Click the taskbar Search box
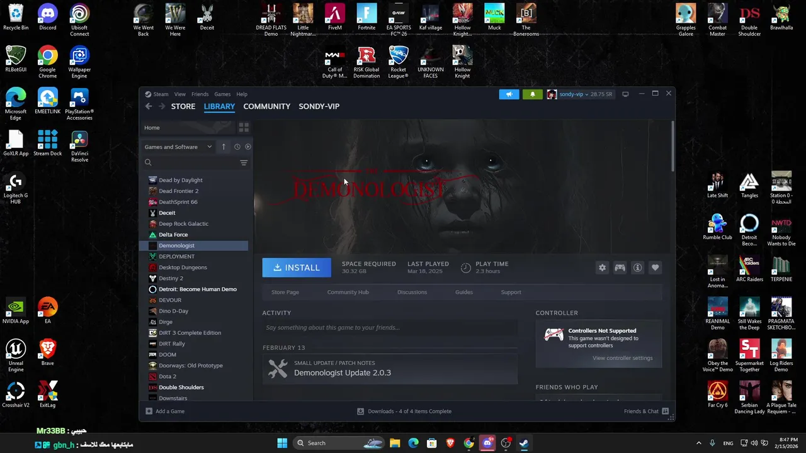The height and width of the screenshot is (453, 806). click(x=339, y=443)
